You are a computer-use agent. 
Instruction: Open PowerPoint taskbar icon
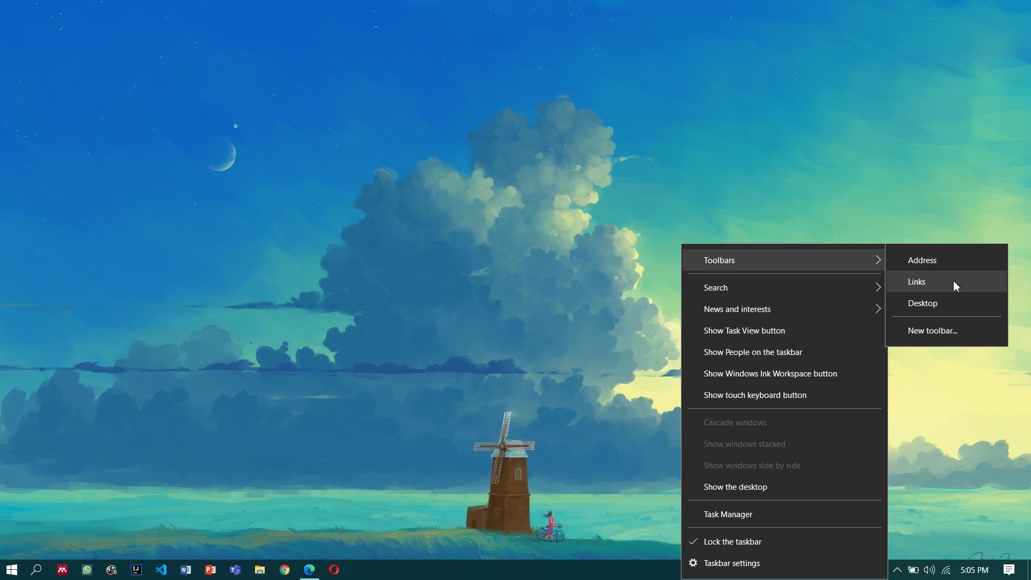coord(210,570)
